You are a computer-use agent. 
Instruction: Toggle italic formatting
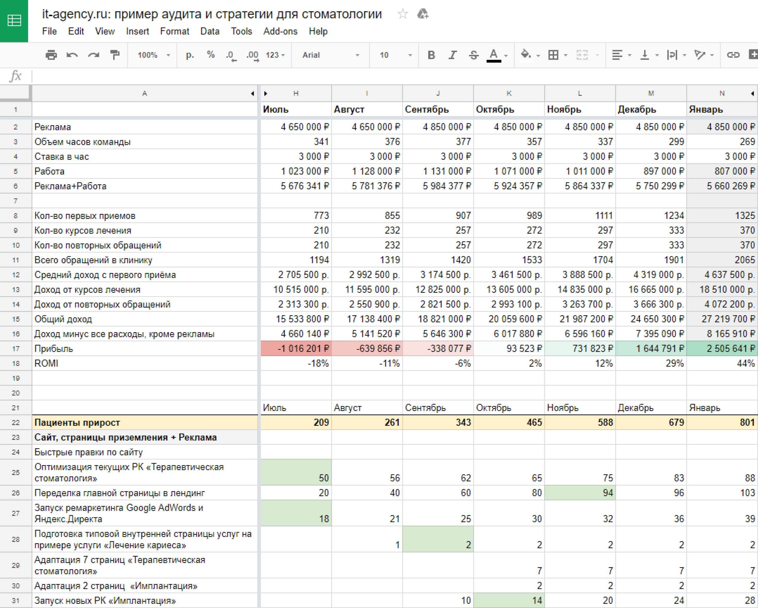[452, 55]
